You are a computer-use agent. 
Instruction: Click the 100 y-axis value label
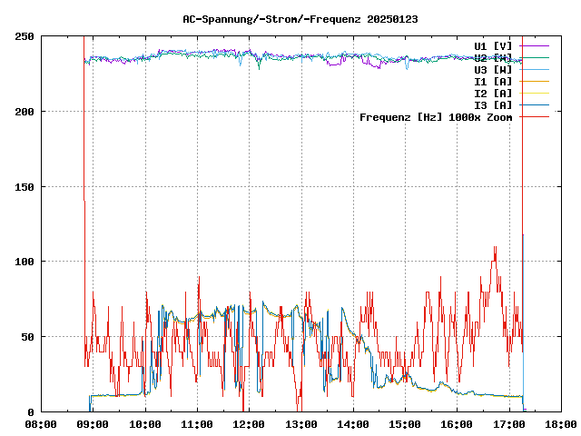pos(25,262)
